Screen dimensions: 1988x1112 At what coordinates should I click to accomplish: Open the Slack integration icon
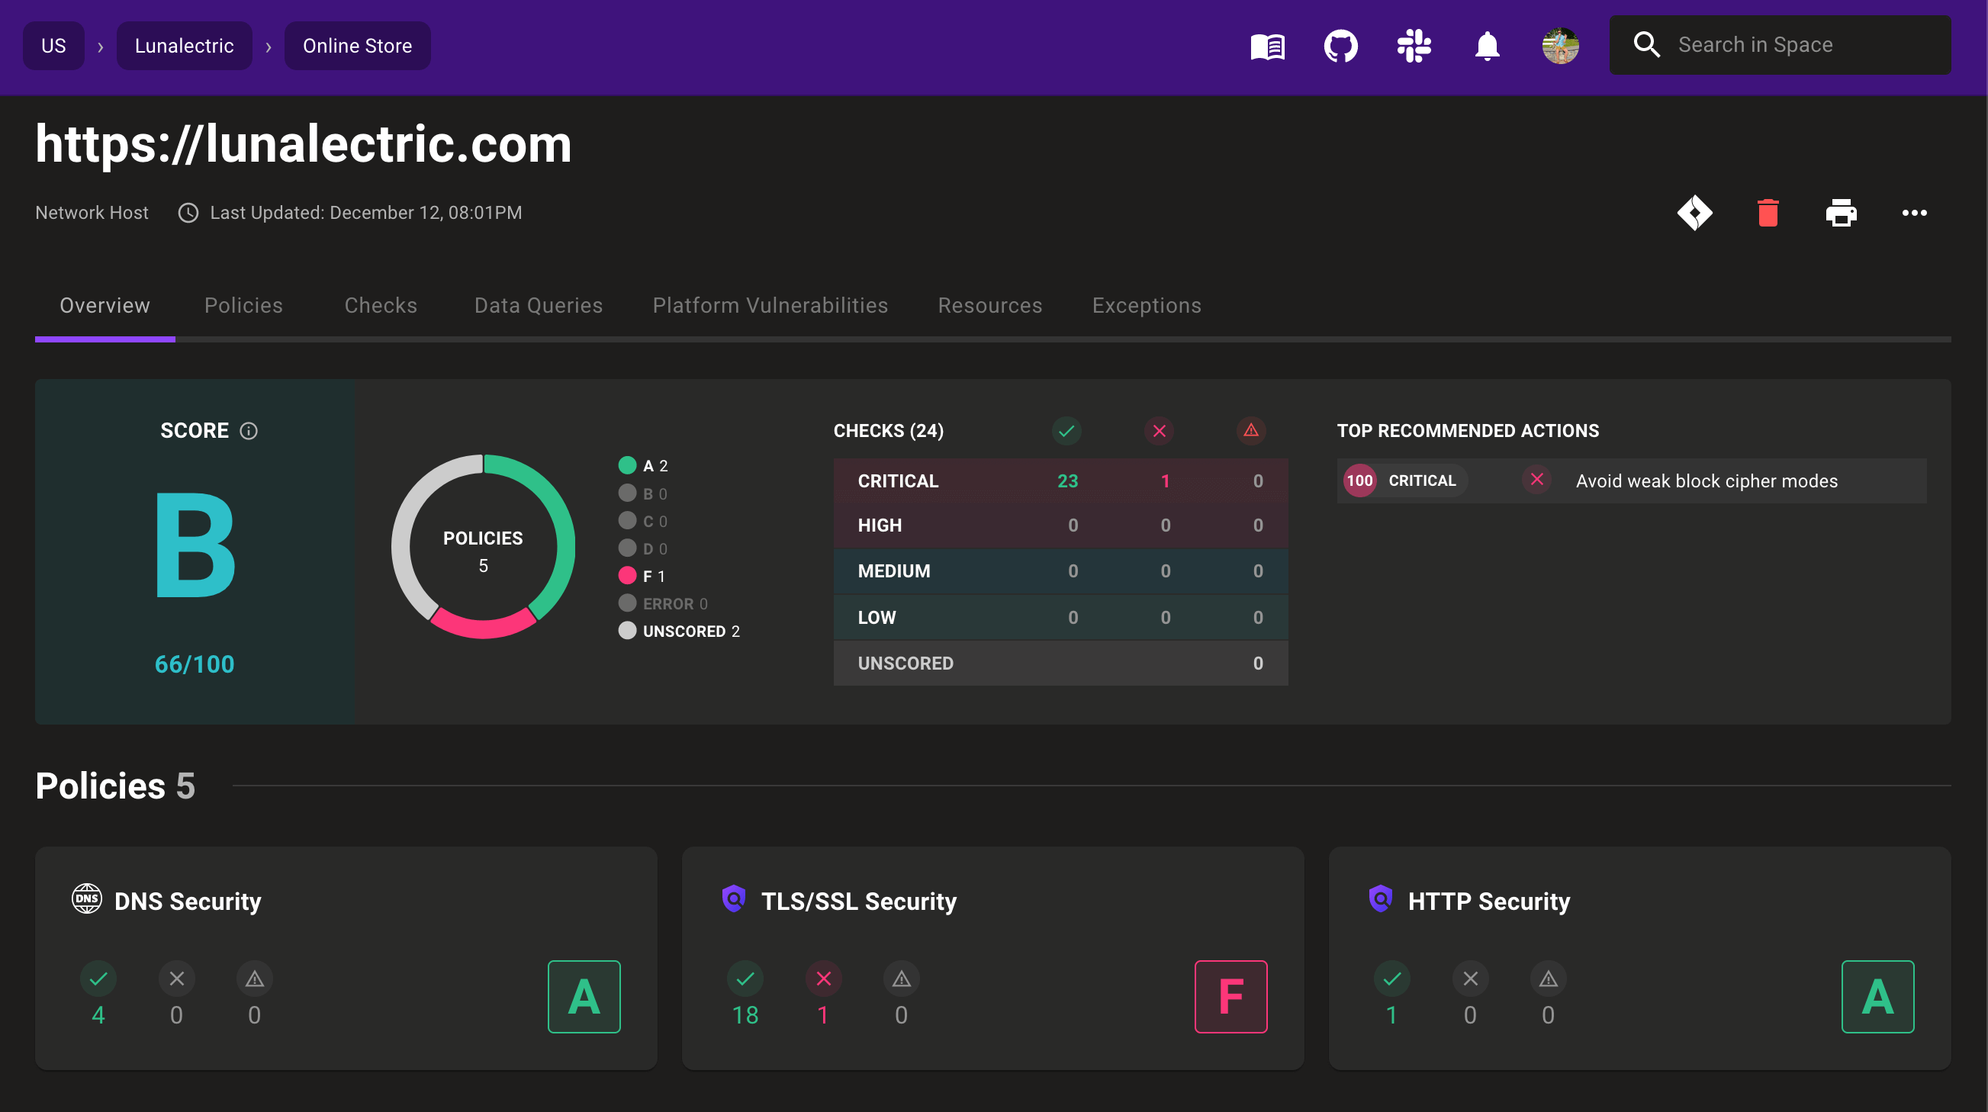pyautogui.click(x=1414, y=46)
